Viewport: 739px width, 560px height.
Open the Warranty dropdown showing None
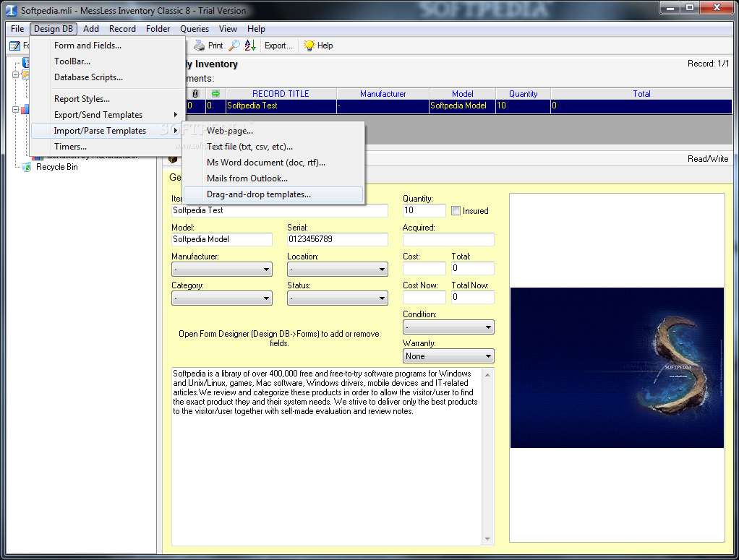pos(448,356)
